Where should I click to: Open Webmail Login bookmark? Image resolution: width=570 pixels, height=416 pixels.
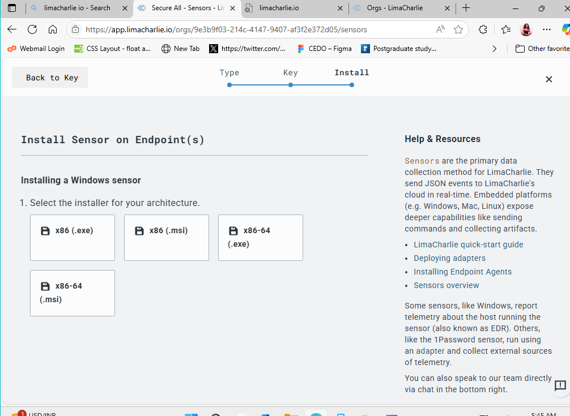(36, 49)
